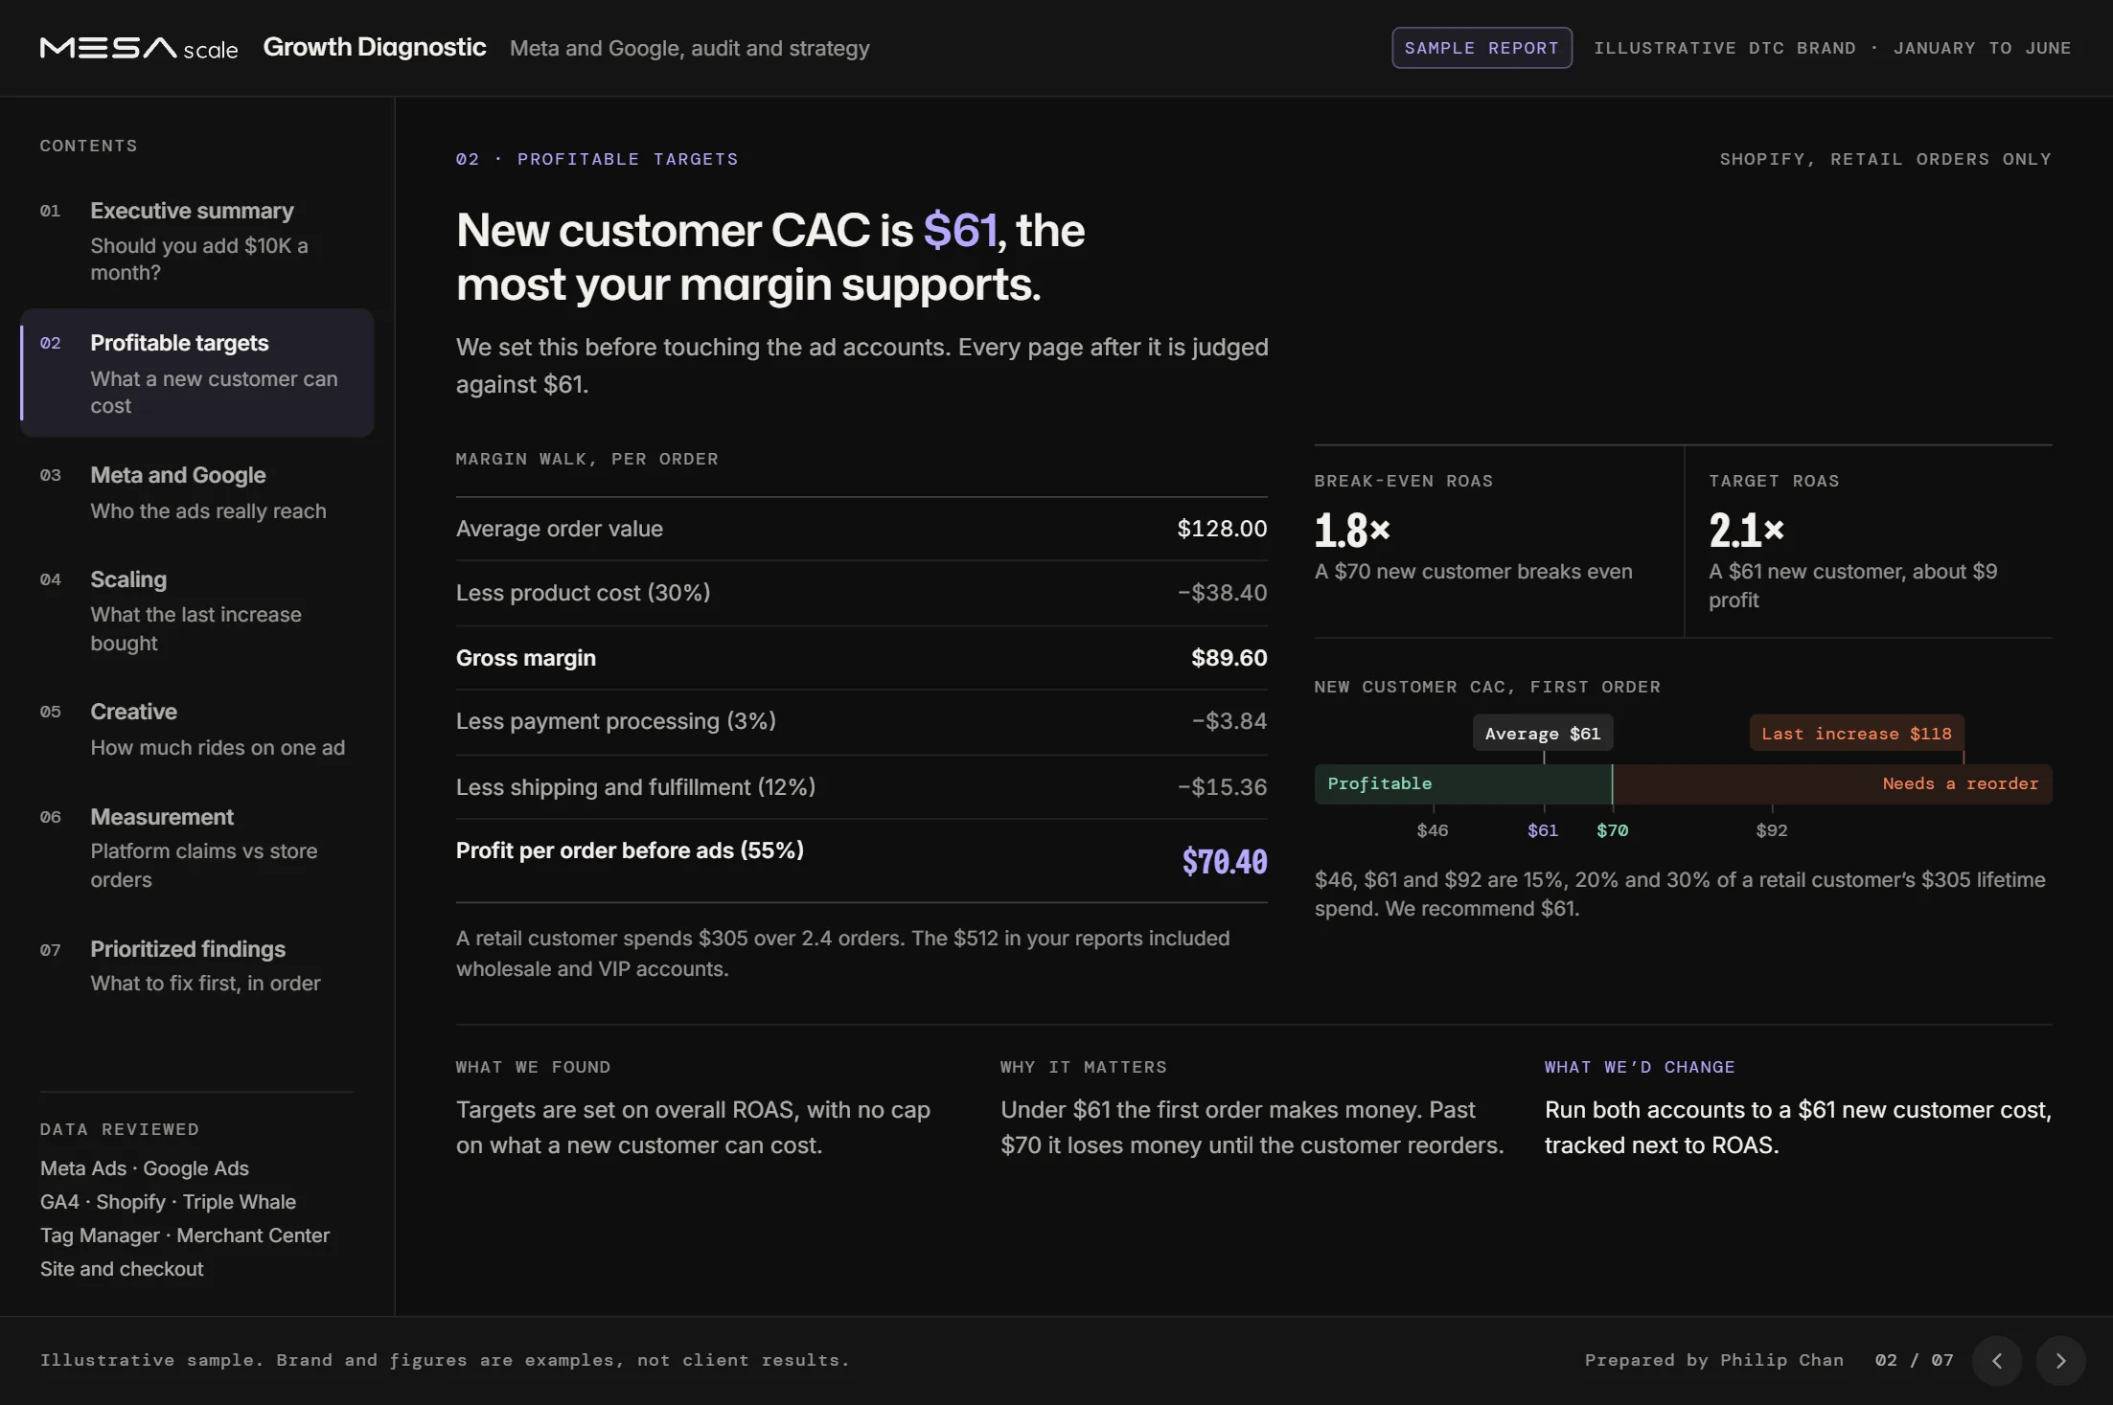Go to the previous page arrow
Screen dimensions: 2113x1405
pos(1997,1361)
